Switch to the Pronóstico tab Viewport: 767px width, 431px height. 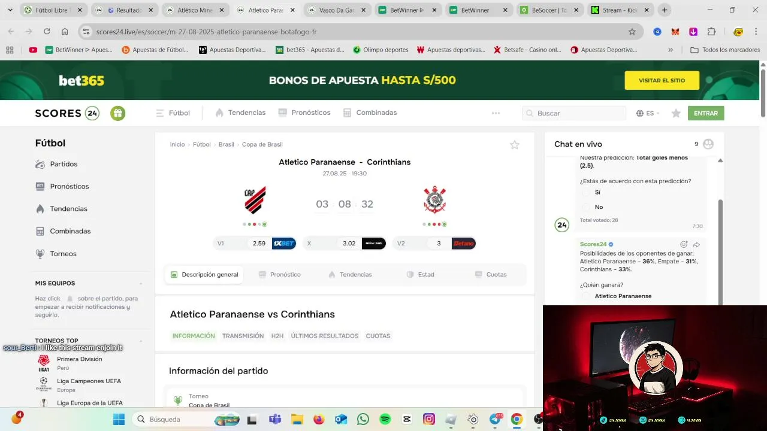coord(280,275)
